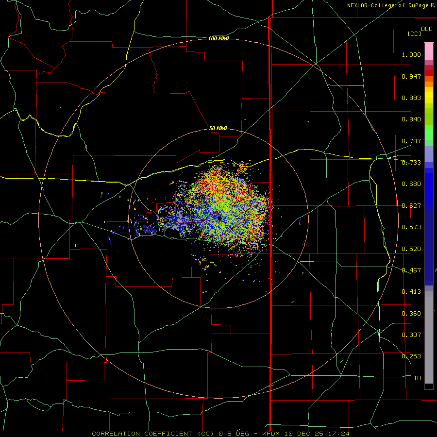
Task: Click the 50 NMI range ring label
Action: pos(218,129)
